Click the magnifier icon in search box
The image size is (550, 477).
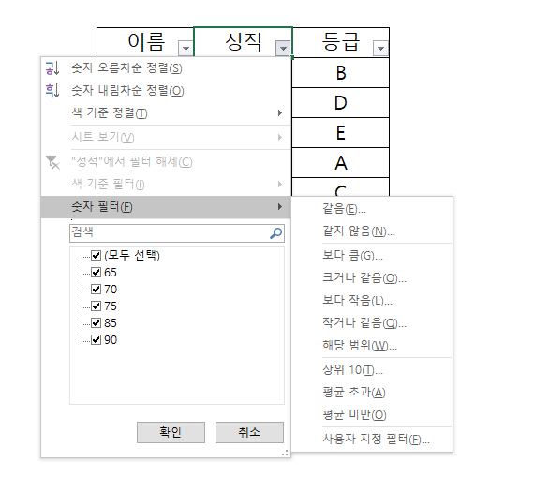tap(276, 233)
